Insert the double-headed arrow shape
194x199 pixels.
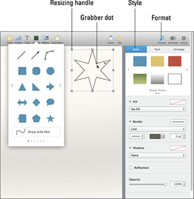[22, 103]
